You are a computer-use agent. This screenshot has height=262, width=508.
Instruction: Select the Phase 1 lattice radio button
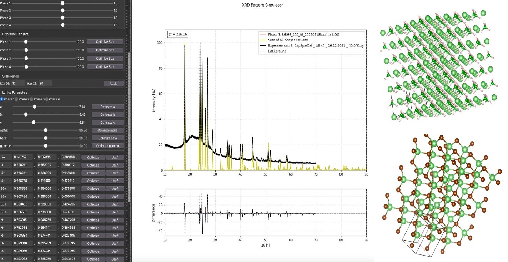pyautogui.click(x=2, y=99)
